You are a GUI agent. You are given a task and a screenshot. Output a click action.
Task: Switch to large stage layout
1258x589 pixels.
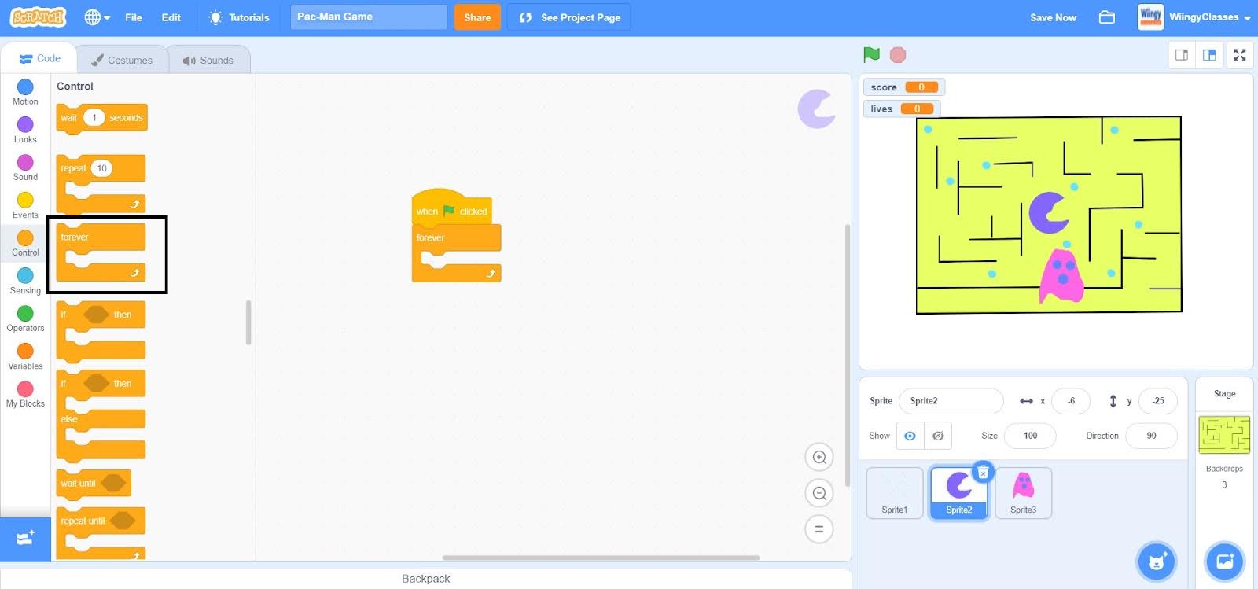pos(1209,55)
